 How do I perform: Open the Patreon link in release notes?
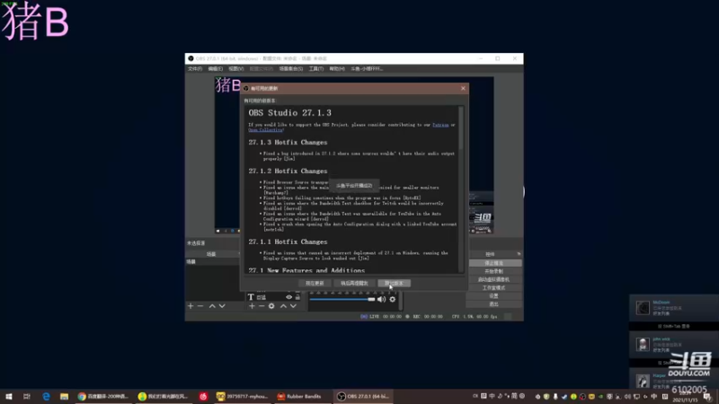point(440,125)
